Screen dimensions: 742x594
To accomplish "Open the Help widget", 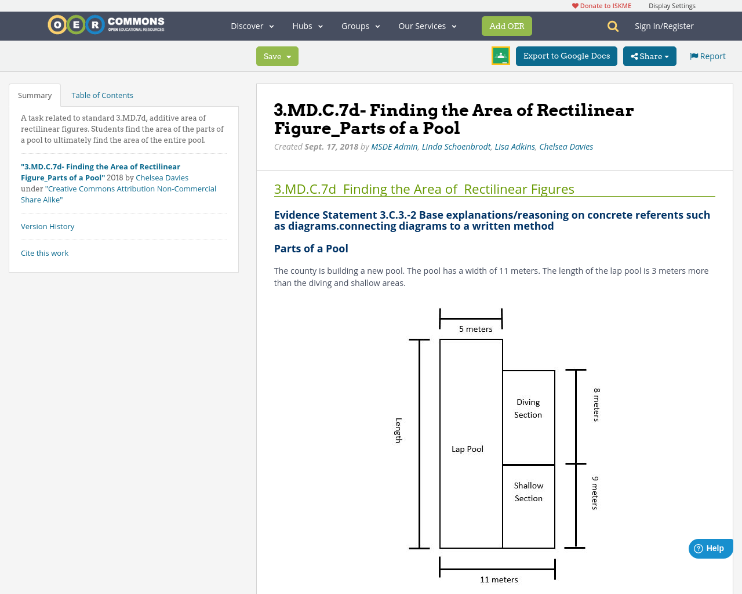I will [711, 548].
